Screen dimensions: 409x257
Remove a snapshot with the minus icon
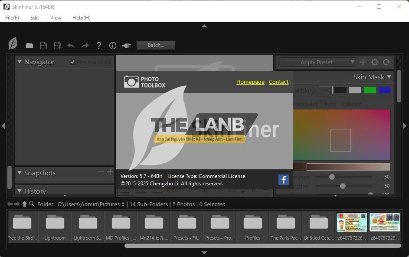[101, 172]
